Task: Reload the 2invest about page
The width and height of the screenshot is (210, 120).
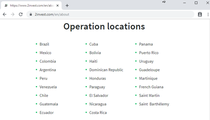Action: (x=21, y=14)
